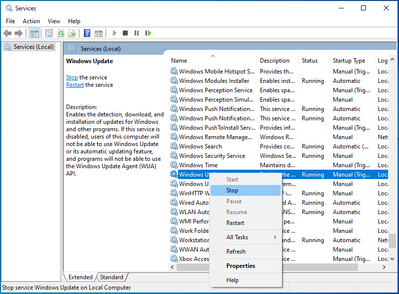
Task: Switch to the Extended tab
Action: coord(80,277)
